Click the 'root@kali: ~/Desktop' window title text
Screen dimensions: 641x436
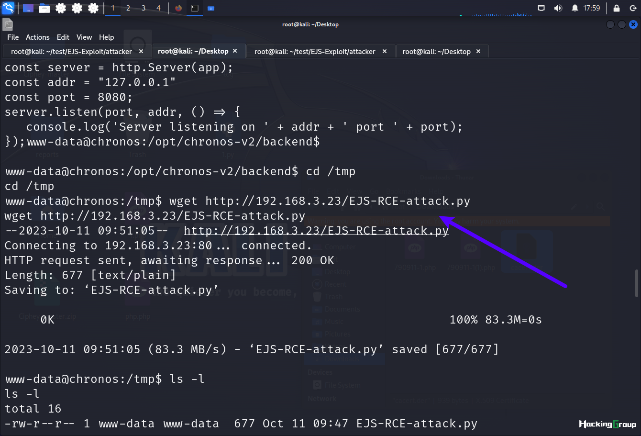(310, 24)
